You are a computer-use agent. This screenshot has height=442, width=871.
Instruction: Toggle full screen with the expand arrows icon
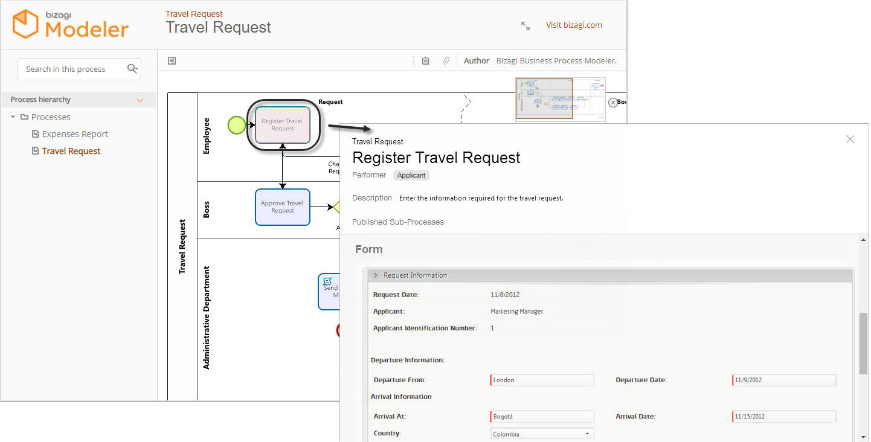[525, 26]
